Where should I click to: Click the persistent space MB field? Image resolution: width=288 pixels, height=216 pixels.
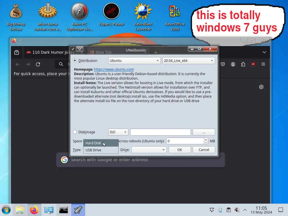[185, 141]
